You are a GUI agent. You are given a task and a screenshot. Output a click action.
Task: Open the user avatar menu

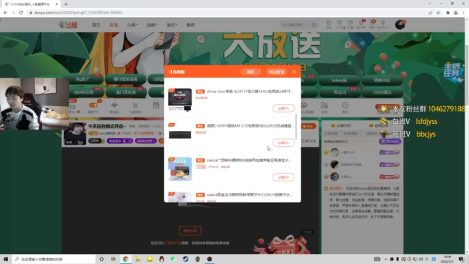coord(400,25)
